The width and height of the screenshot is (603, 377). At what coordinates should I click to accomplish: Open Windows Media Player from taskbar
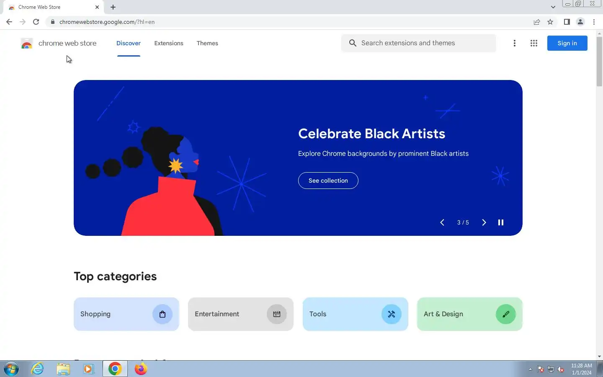(88, 369)
